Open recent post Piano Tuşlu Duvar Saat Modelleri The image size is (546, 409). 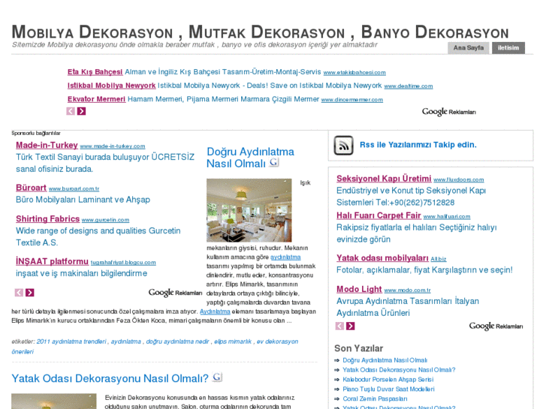click(388, 389)
